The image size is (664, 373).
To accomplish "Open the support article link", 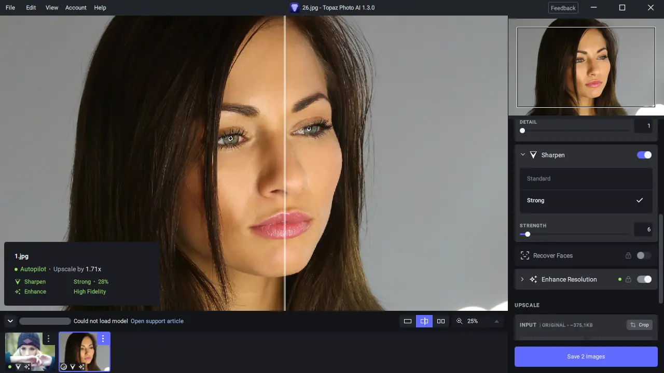I will (x=157, y=321).
